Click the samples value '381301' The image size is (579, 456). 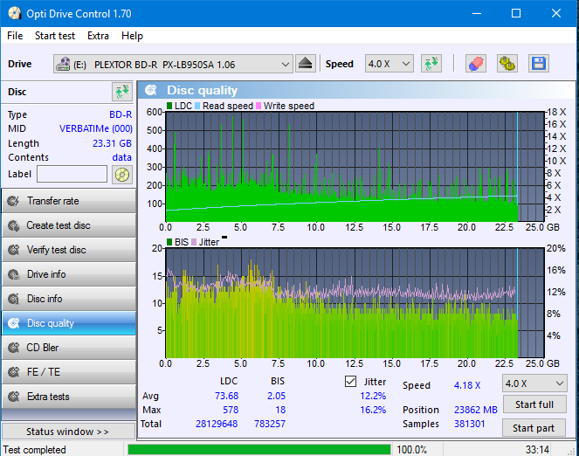(469, 424)
